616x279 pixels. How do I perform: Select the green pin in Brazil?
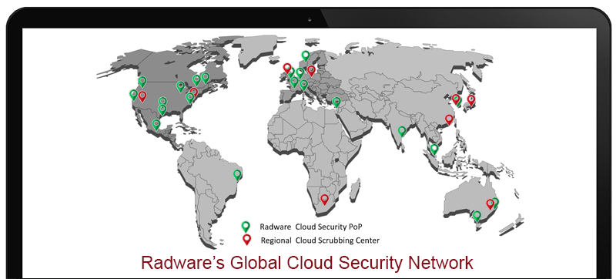click(237, 175)
